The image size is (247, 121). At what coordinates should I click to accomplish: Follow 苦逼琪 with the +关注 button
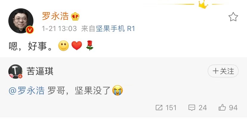click(223, 71)
